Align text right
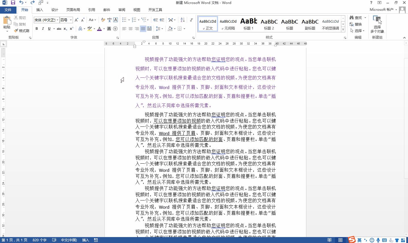The height and width of the screenshot is (243, 408). (x=137, y=29)
